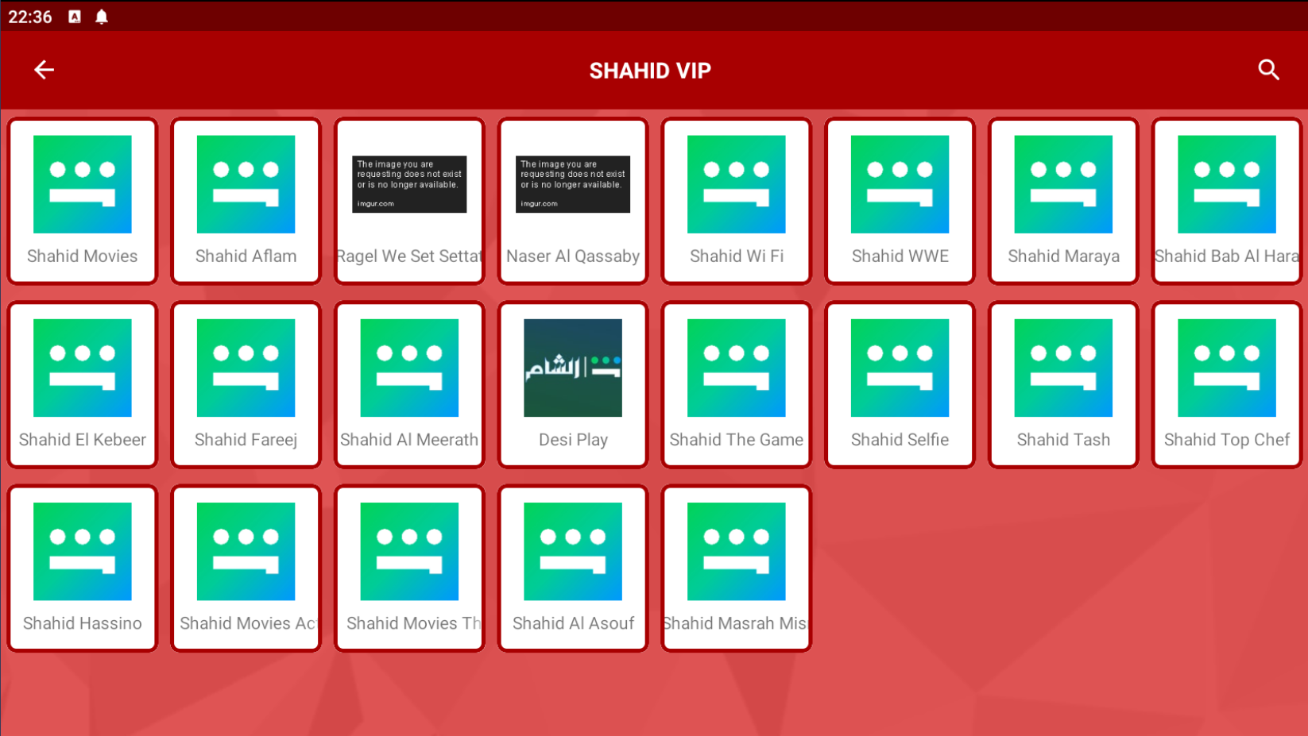Choose the Shahid Maraya card

(1063, 201)
